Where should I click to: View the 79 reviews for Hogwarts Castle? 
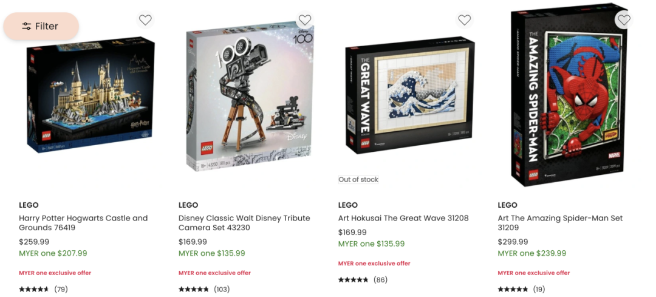[x=43, y=289]
